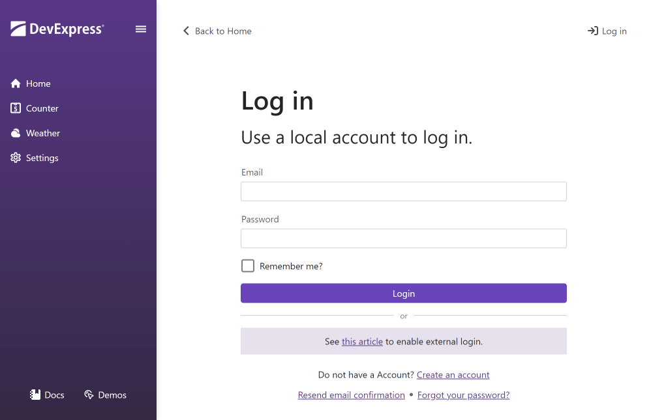The width and height of the screenshot is (651, 420).
Task: Select Home from the navigation menu
Action: 37,83
